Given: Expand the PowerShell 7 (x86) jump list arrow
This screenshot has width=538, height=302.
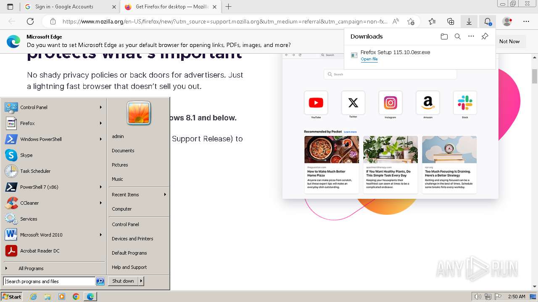Looking at the screenshot, I should [101, 187].
